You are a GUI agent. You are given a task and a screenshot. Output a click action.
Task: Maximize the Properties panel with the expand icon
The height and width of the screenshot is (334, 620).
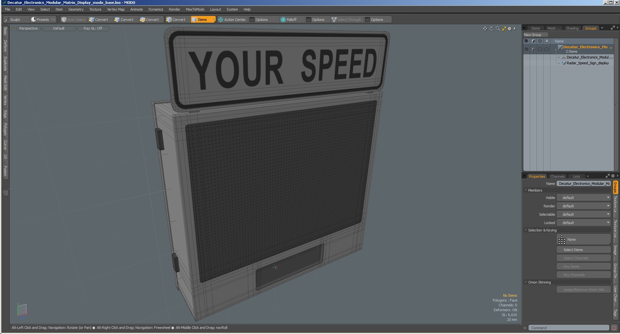point(607,176)
